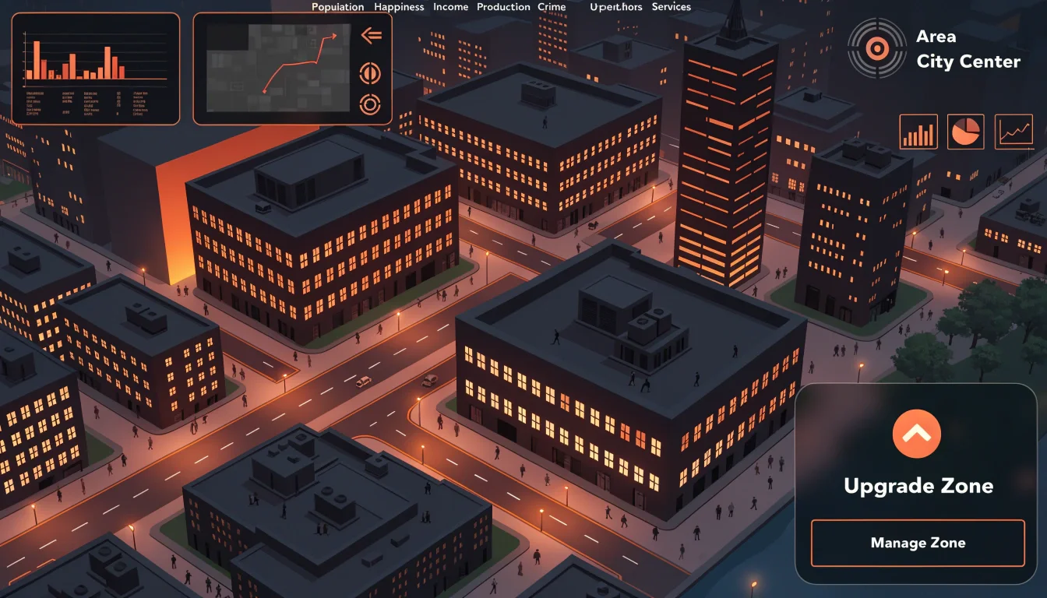Open the pie chart statistics icon
The height and width of the screenshot is (598, 1047).
(x=966, y=132)
